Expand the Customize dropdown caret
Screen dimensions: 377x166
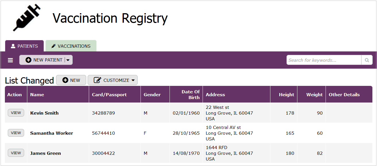(x=133, y=80)
